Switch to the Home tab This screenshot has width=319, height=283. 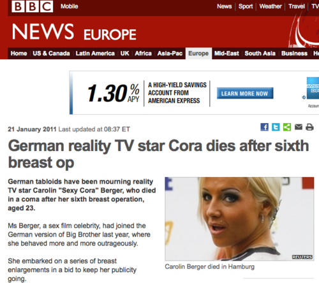(x=19, y=54)
